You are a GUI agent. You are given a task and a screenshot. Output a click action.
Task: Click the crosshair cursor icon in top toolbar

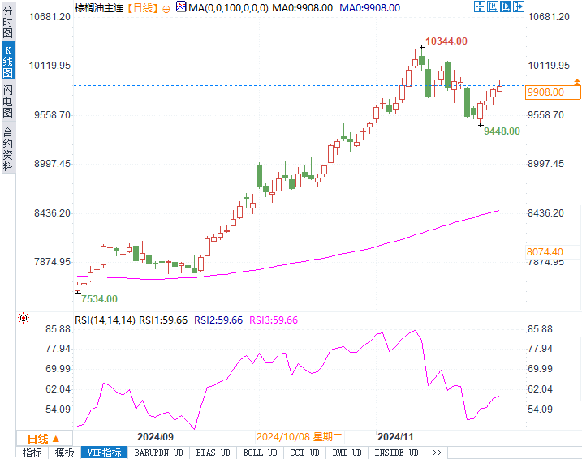(x=480, y=6)
